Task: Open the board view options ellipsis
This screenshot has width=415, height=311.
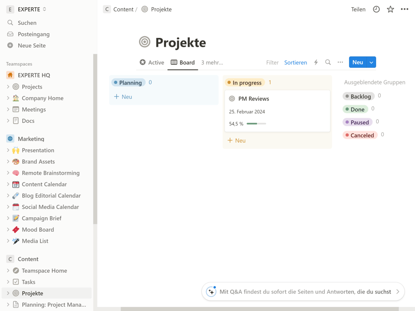Action: [340, 62]
